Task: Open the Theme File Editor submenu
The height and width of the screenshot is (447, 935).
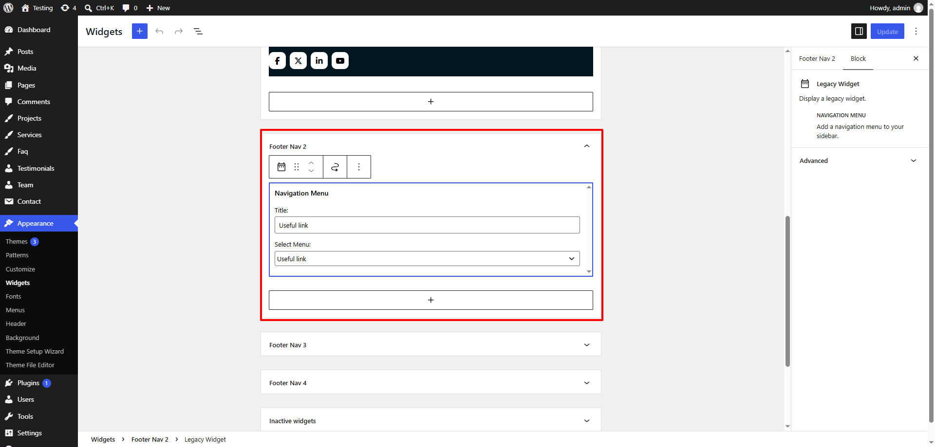Action: (x=30, y=365)
